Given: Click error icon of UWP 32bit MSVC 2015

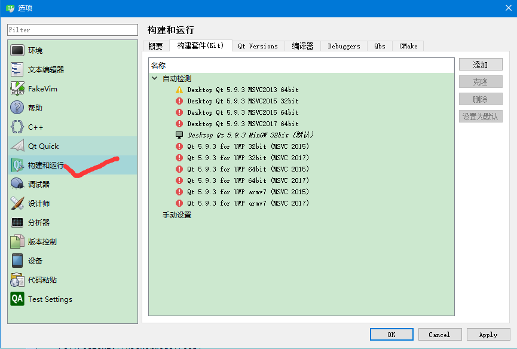Looking at the screenshot, I should (x=179, y=146).
